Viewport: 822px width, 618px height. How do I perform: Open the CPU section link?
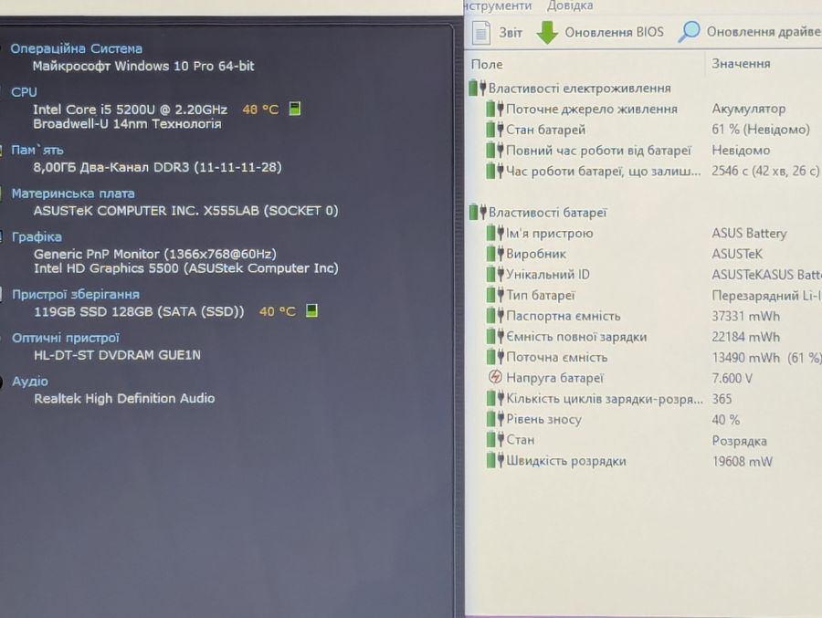(x=24, y=92)
